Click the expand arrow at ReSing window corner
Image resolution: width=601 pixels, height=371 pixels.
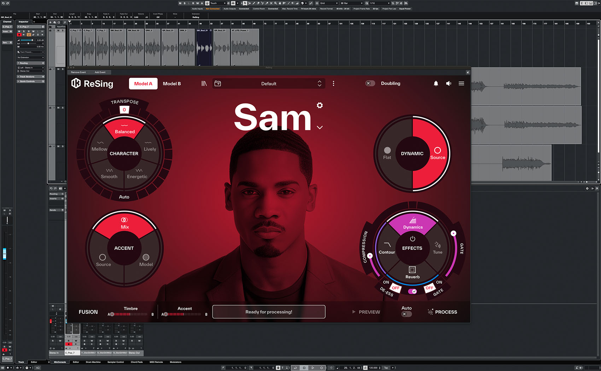point(468,72)
